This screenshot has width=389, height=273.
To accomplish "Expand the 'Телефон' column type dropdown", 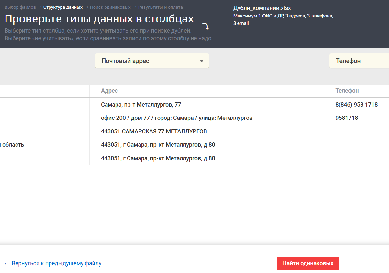I will point(359,61).
